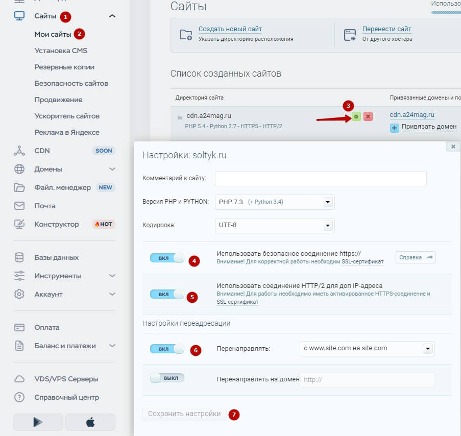Click the Аккаунт gear icon
Screen dimensions: 461x436
click(19, 294)
